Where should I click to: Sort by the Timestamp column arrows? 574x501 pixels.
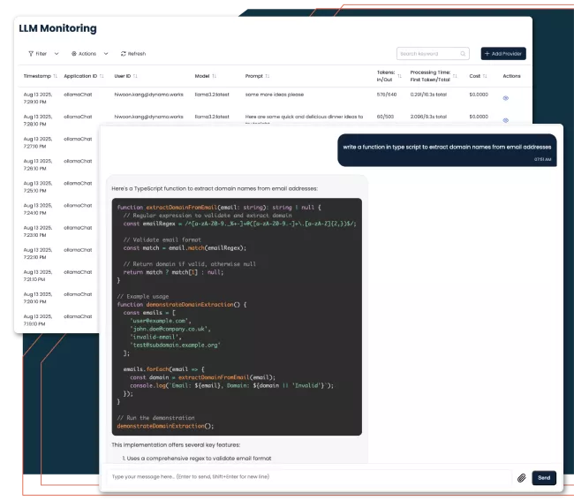click(x=57, y=76)
